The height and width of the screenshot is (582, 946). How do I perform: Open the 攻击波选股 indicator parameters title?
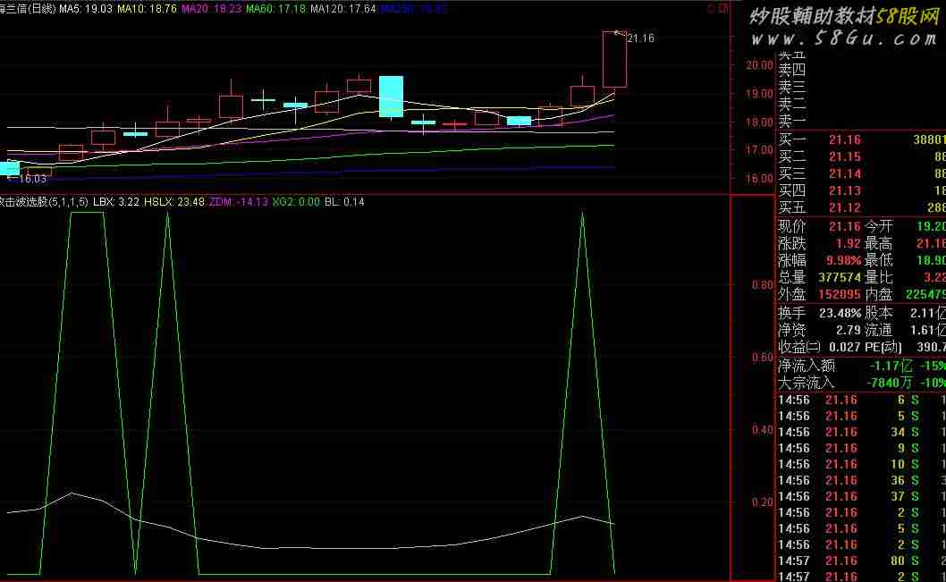click(x=43, y=202)
